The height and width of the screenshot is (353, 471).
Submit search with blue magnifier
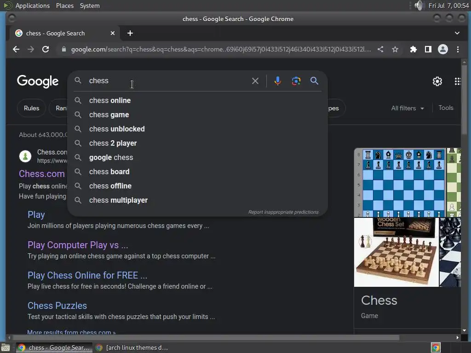point(314,81)
